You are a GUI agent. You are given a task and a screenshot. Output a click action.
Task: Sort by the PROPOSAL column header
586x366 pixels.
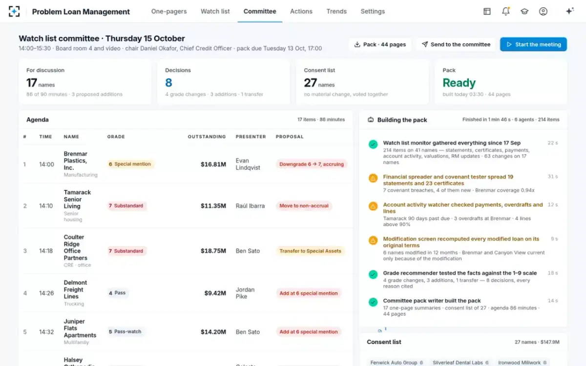click(290, 137)
